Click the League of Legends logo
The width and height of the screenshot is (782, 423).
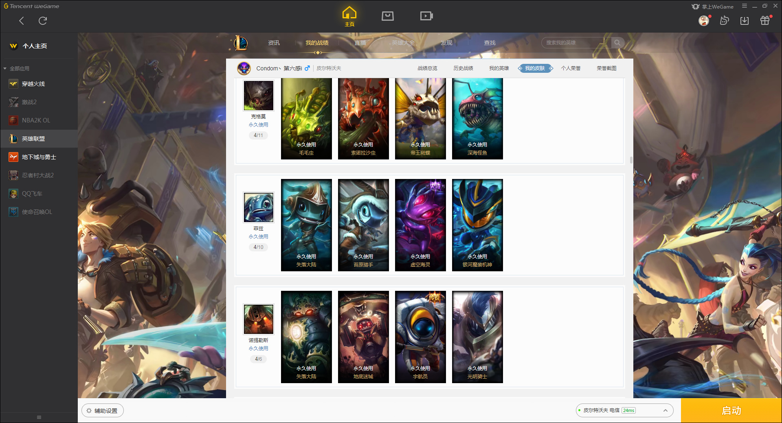click(240, 43)
